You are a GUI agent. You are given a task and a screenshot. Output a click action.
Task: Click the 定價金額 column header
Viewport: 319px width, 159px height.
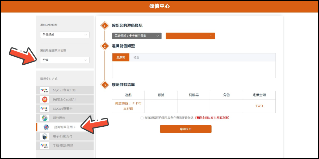(x=259, y=95)
